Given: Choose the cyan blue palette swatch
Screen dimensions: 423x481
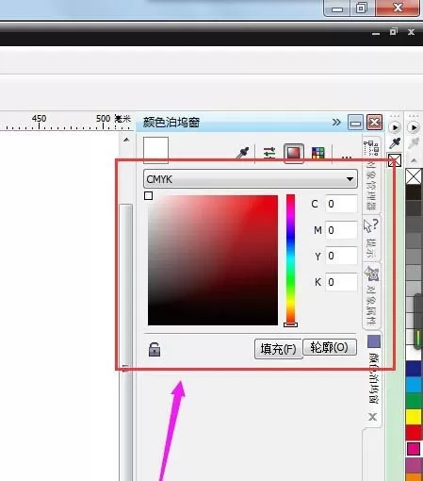Looking at the screenshot, I should [x=414, y=385].
